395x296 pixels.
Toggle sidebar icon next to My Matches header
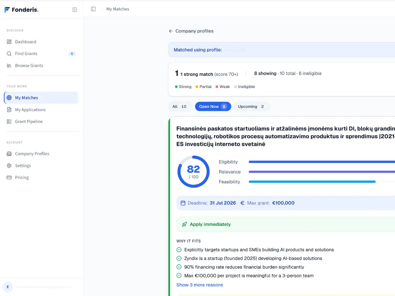pyautogui.click(x=93, y=9)
